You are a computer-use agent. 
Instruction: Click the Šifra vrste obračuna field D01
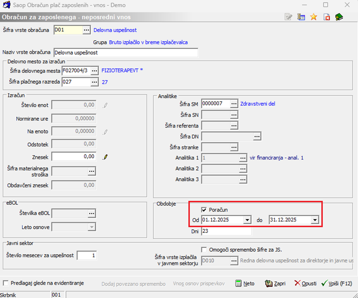pos(68,30)
